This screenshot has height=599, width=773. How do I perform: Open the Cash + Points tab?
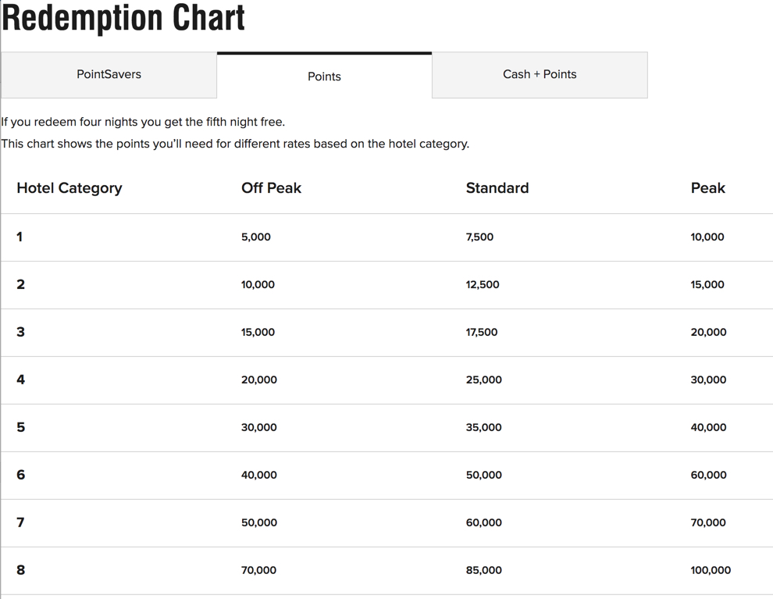(540, 75)
